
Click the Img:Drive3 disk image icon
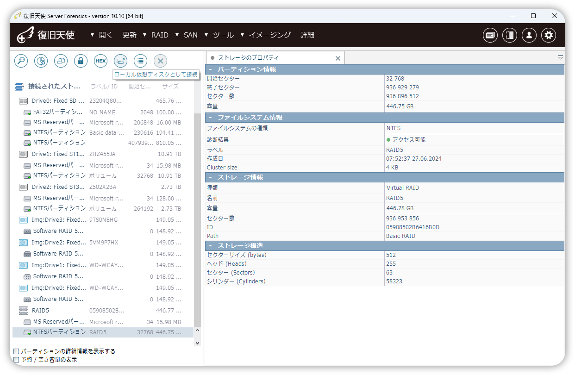(23, 220)
